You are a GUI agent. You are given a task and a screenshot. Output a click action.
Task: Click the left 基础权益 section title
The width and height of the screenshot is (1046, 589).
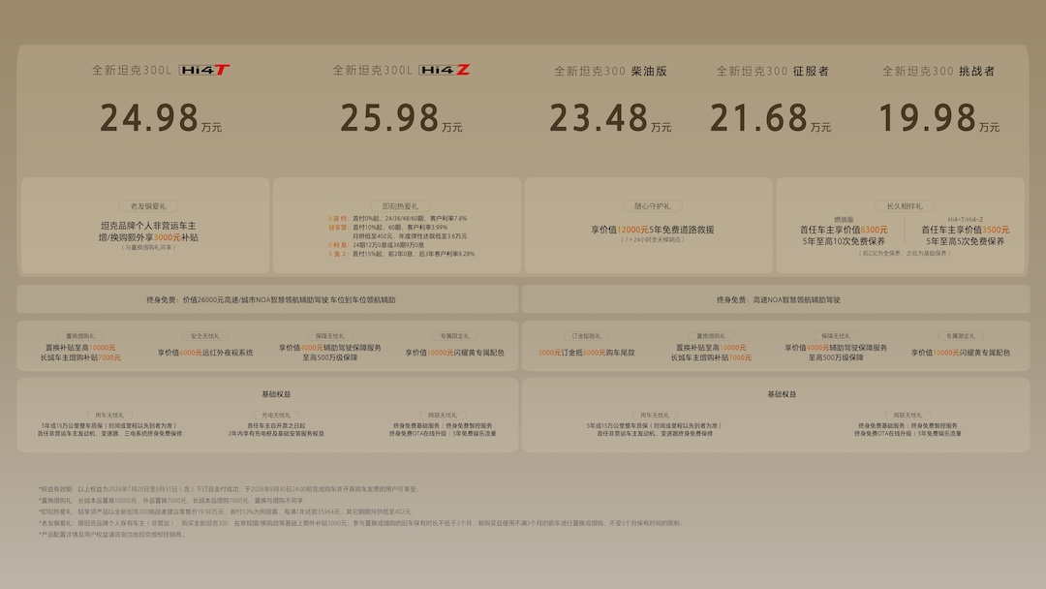pyautogui.click(x=276, y=394)
